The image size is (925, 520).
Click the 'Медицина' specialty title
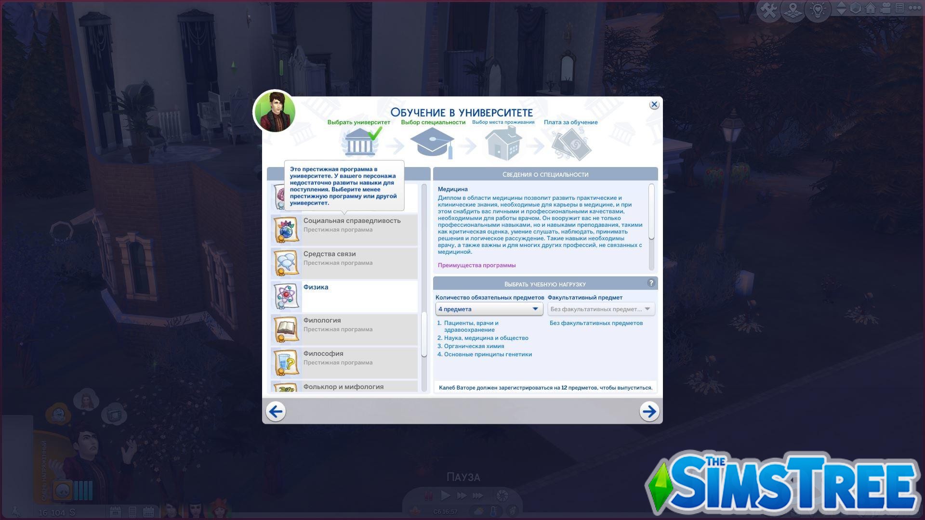(x=452, y=189)
